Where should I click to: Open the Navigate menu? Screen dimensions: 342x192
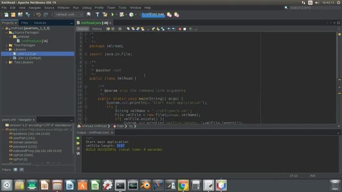35,7
